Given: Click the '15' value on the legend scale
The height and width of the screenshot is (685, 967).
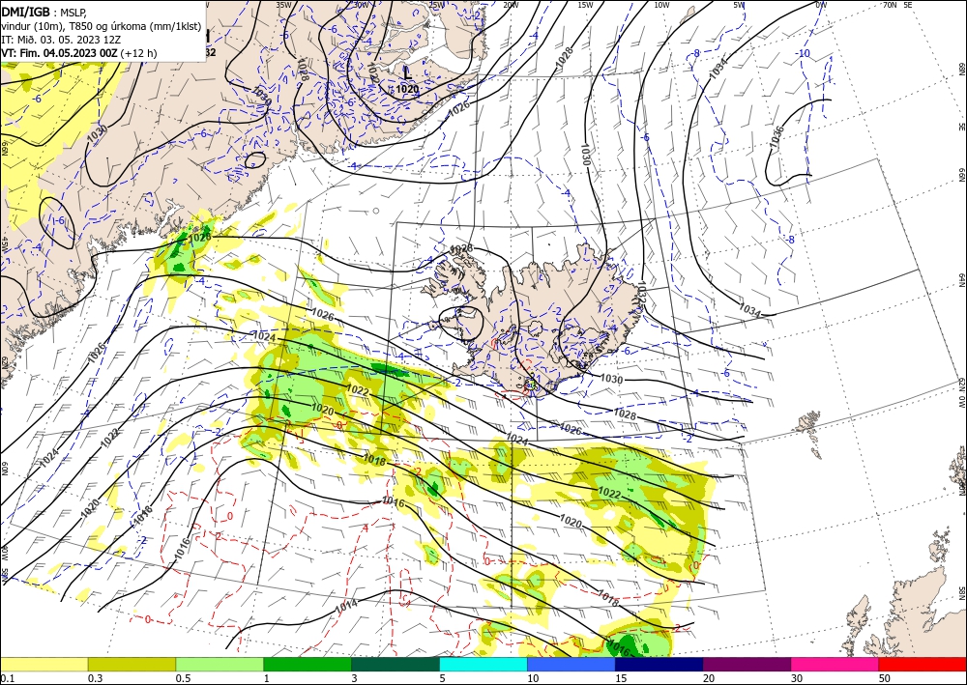Looking at the screenshot, I should pyautogui.click(x=621, y=678).
